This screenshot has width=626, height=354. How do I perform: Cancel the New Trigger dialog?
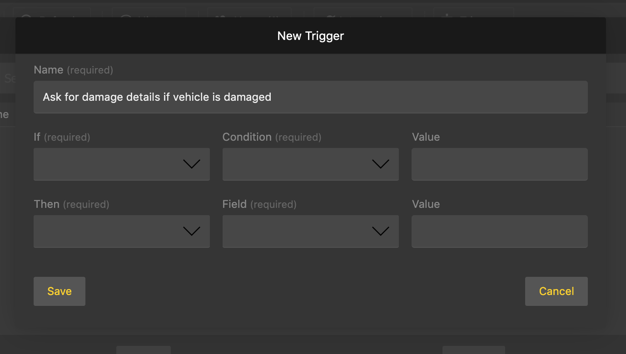pos(556,291)
